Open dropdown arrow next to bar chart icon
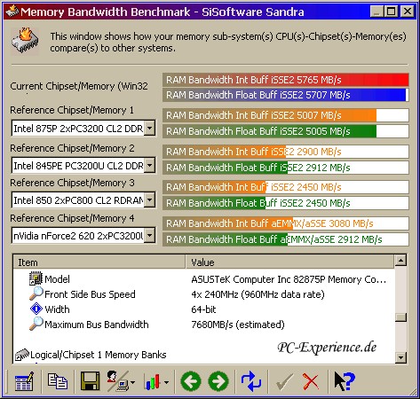Viewport: 420px width, 399px height. [166, 382]
